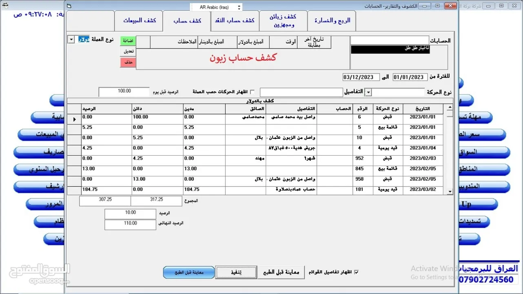Click the الرصيد قبل يوم field showing 100.00
523x294 pixels.
(124, 92)
